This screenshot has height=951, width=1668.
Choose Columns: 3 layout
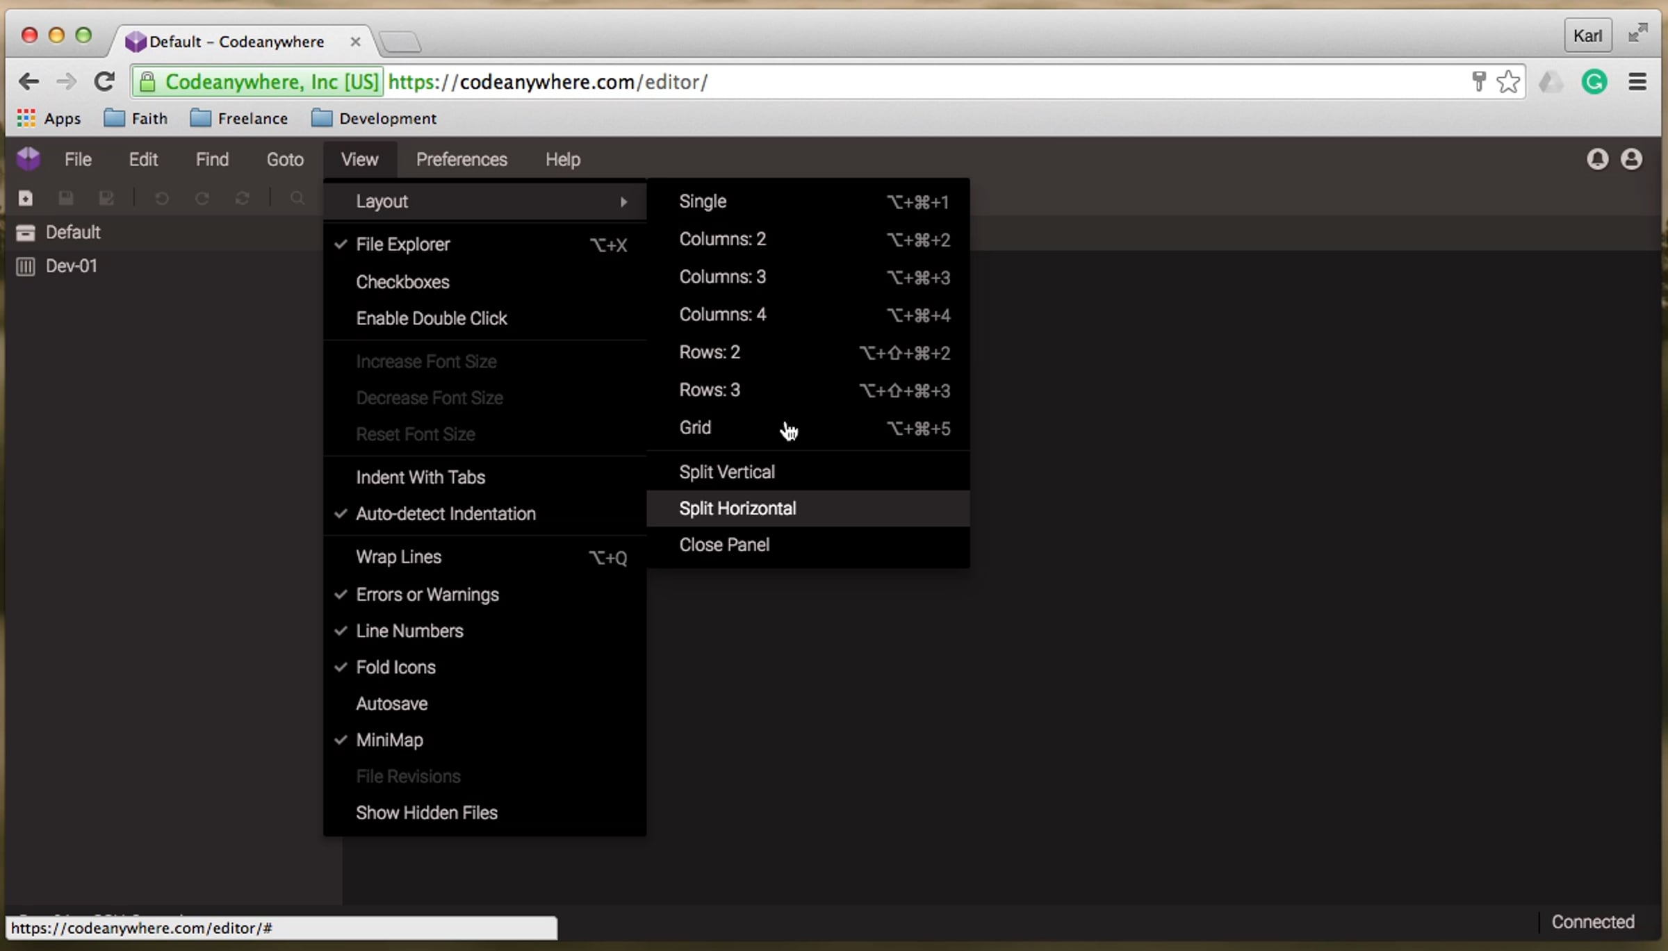pyautogui.click(x=722, y=277)
